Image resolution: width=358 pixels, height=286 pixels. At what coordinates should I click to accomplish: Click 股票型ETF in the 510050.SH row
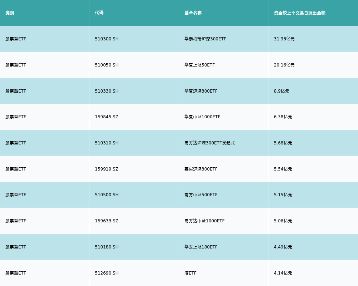tap(16, 65)
